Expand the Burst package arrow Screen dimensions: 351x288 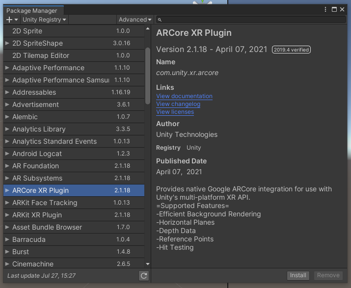click(x=7, y=252)
